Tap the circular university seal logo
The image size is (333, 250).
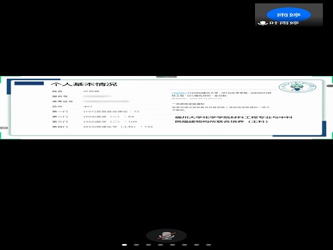pyautogui.click(x=297, y=87)
